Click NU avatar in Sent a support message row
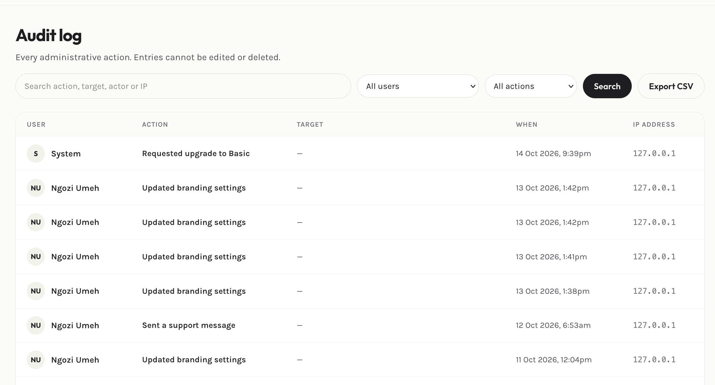715x385 pixels. point(36,326)
